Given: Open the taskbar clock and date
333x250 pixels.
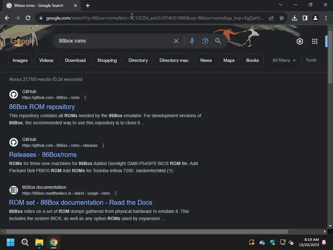Looking at the screenshot, I should [309, 242].
